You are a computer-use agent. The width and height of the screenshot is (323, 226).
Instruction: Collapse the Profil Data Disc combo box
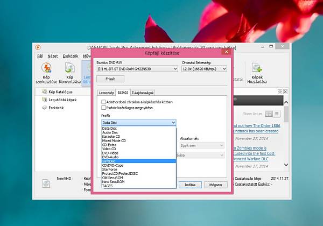click(139, 123)
